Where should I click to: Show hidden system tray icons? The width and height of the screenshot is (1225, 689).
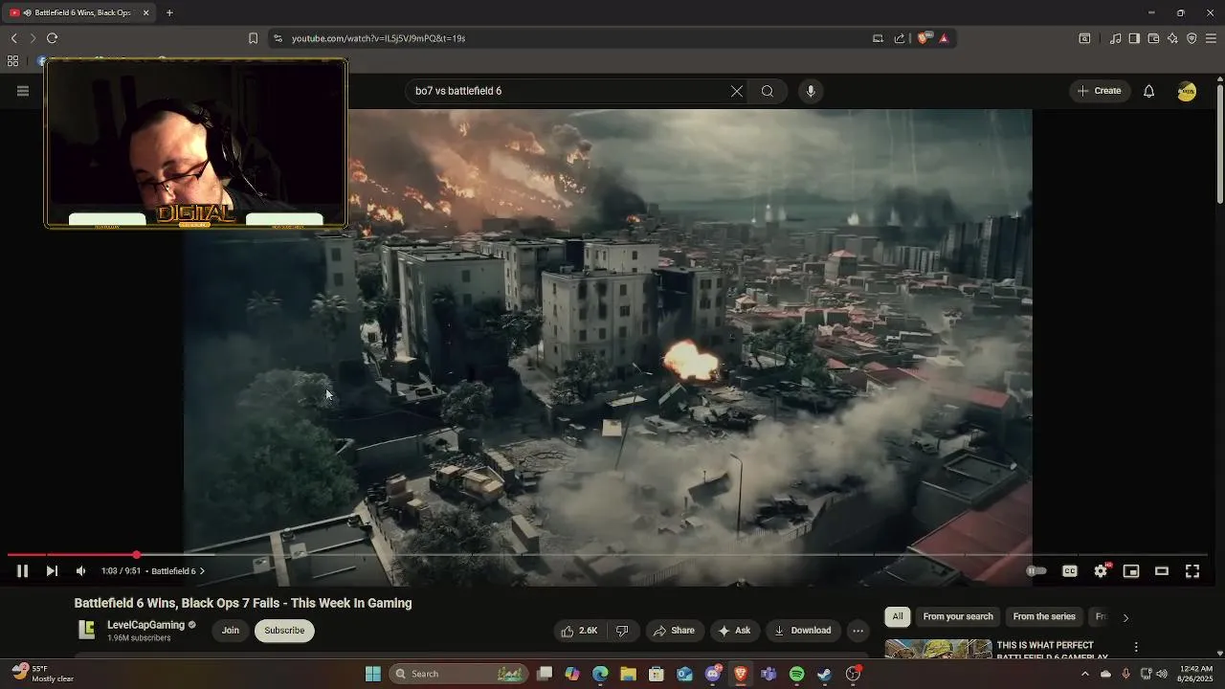click(x=1084, y=674)
